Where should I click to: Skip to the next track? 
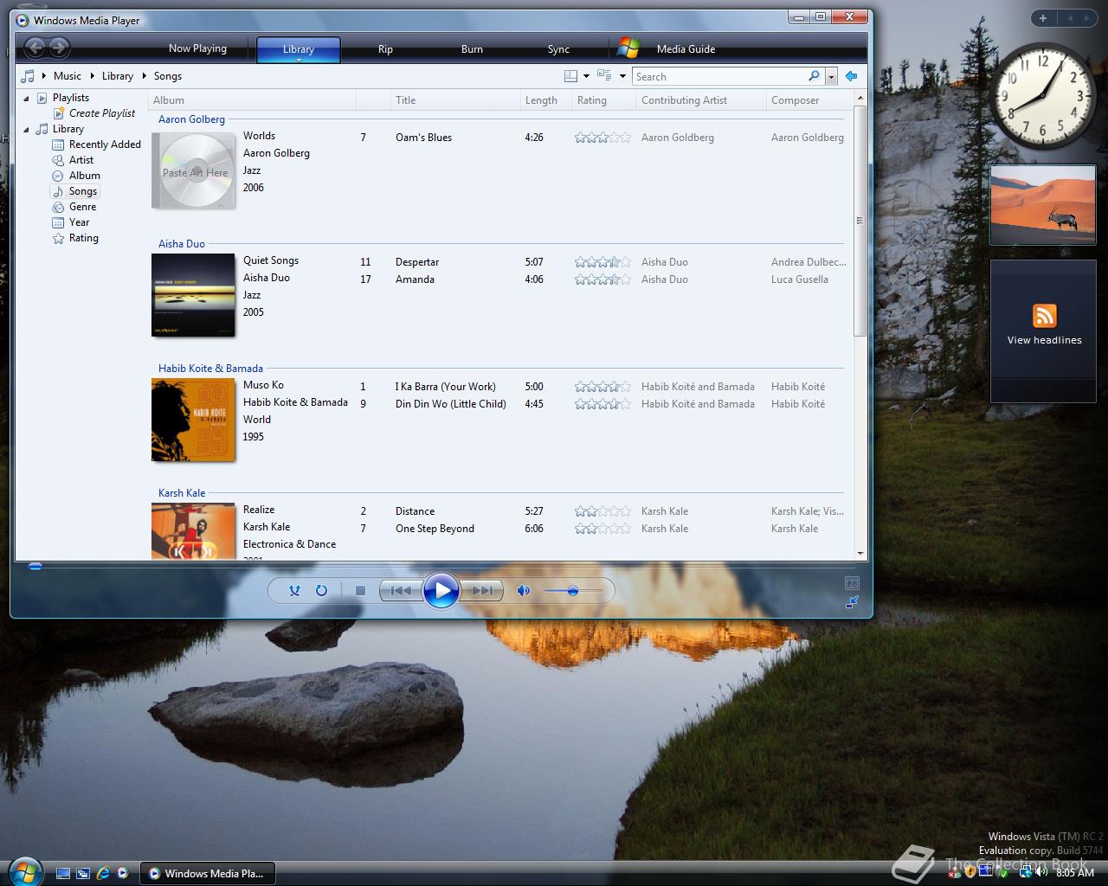[x=482, y=590]
